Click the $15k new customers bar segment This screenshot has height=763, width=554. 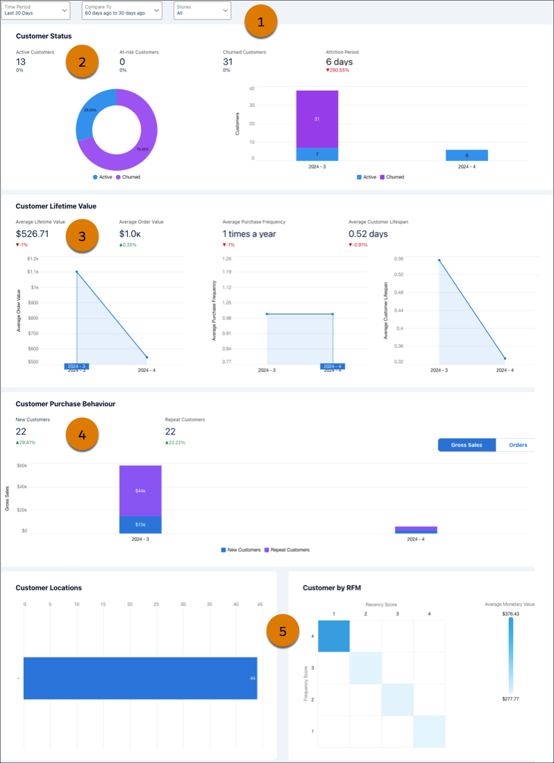140,525
